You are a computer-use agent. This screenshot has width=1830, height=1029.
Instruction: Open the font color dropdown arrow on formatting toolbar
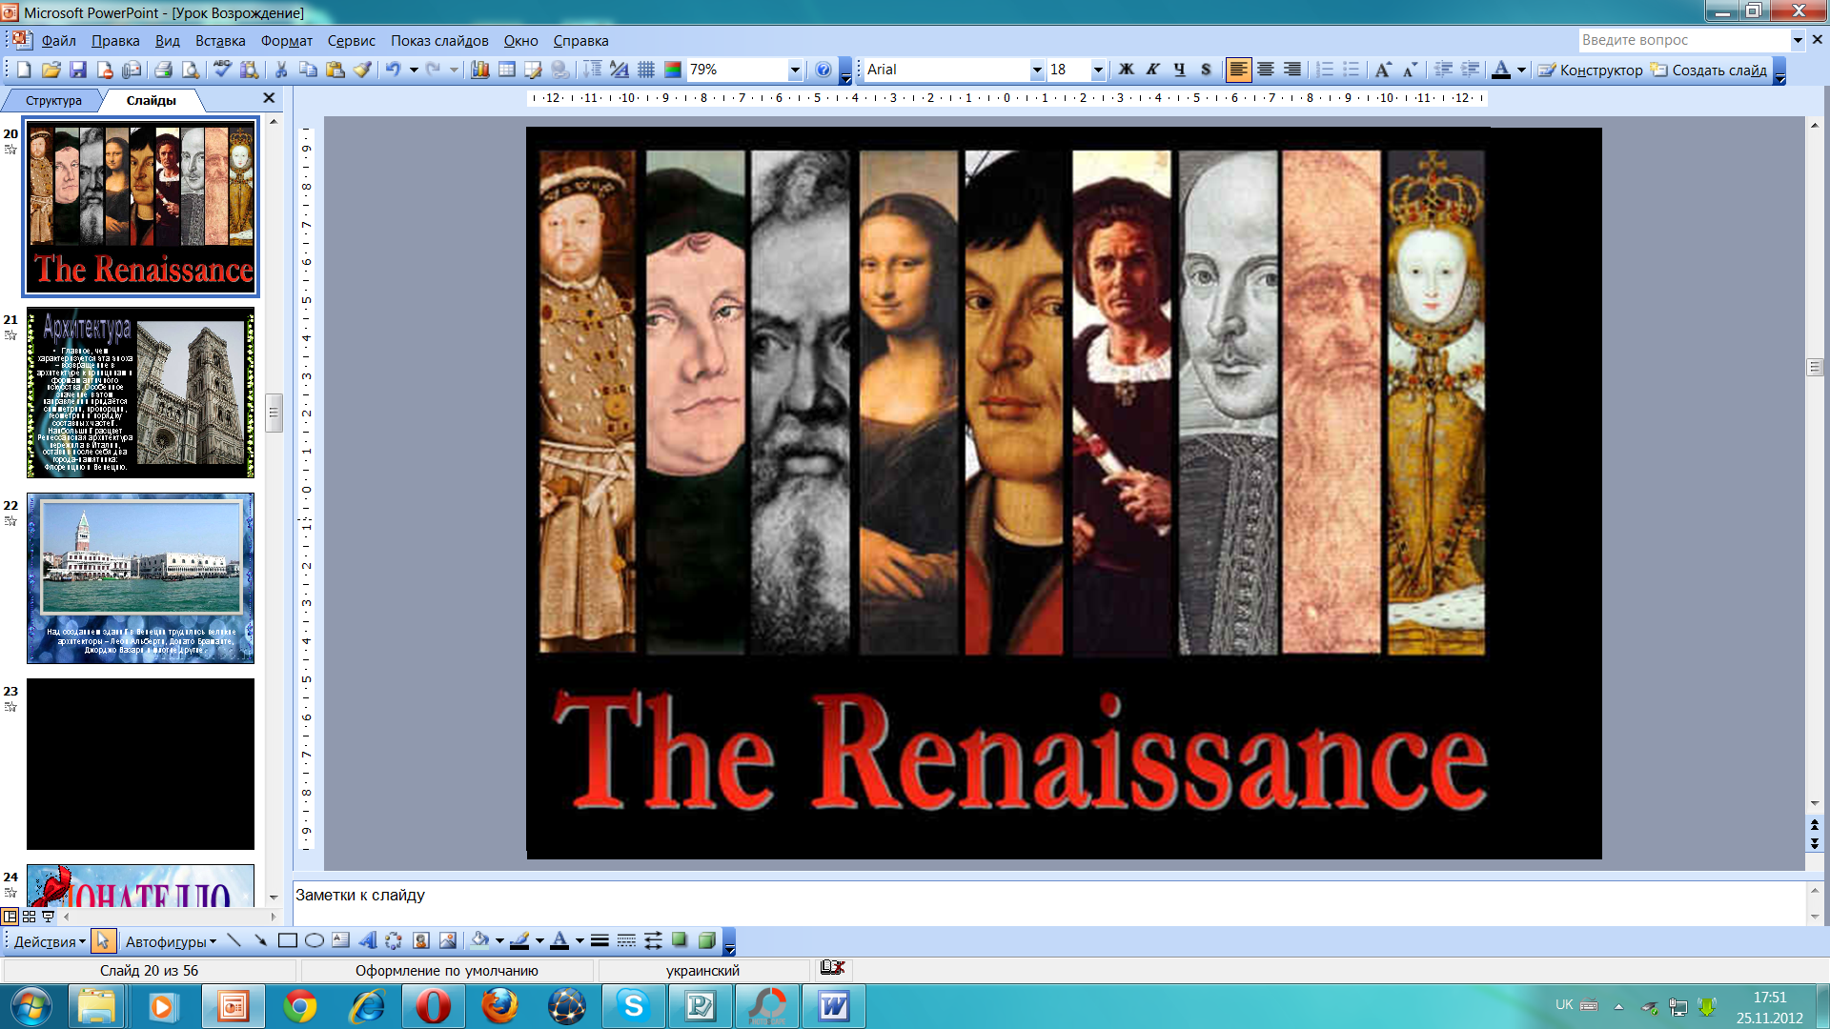click(1522, 70)
